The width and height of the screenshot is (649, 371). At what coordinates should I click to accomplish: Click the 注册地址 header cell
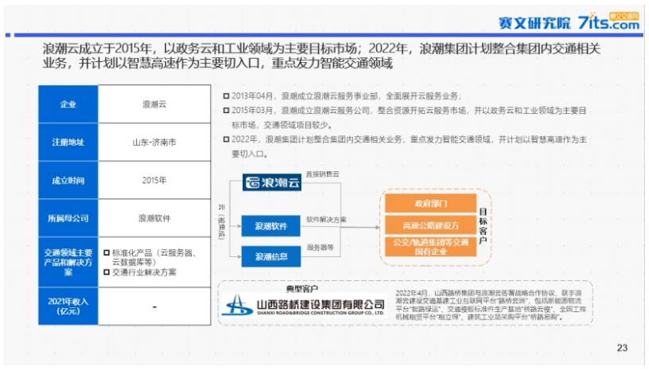(x=68, y=143)
